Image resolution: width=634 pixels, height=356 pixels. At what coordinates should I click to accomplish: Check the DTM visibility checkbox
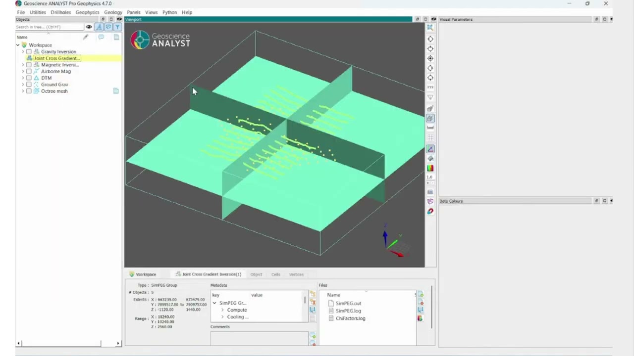[x=29, y=78]
